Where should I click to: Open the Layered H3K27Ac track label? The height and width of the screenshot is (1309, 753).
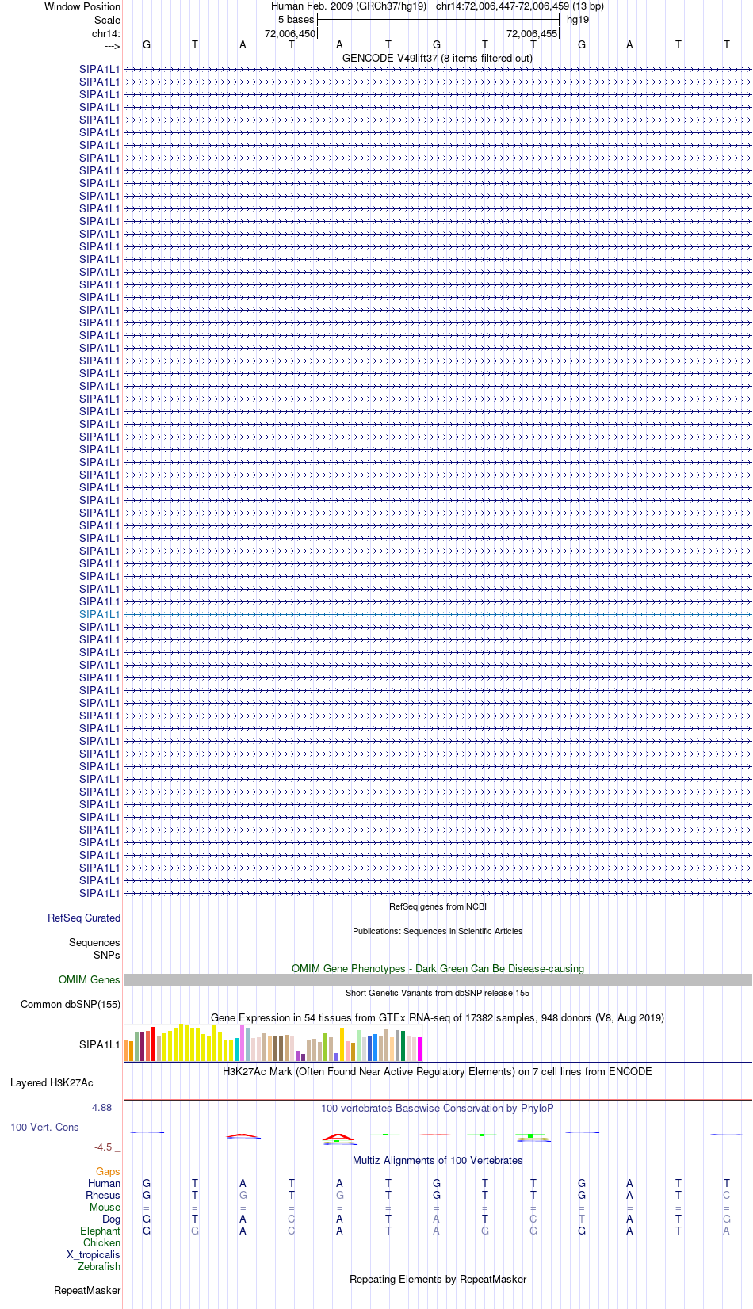(52, 1082)
